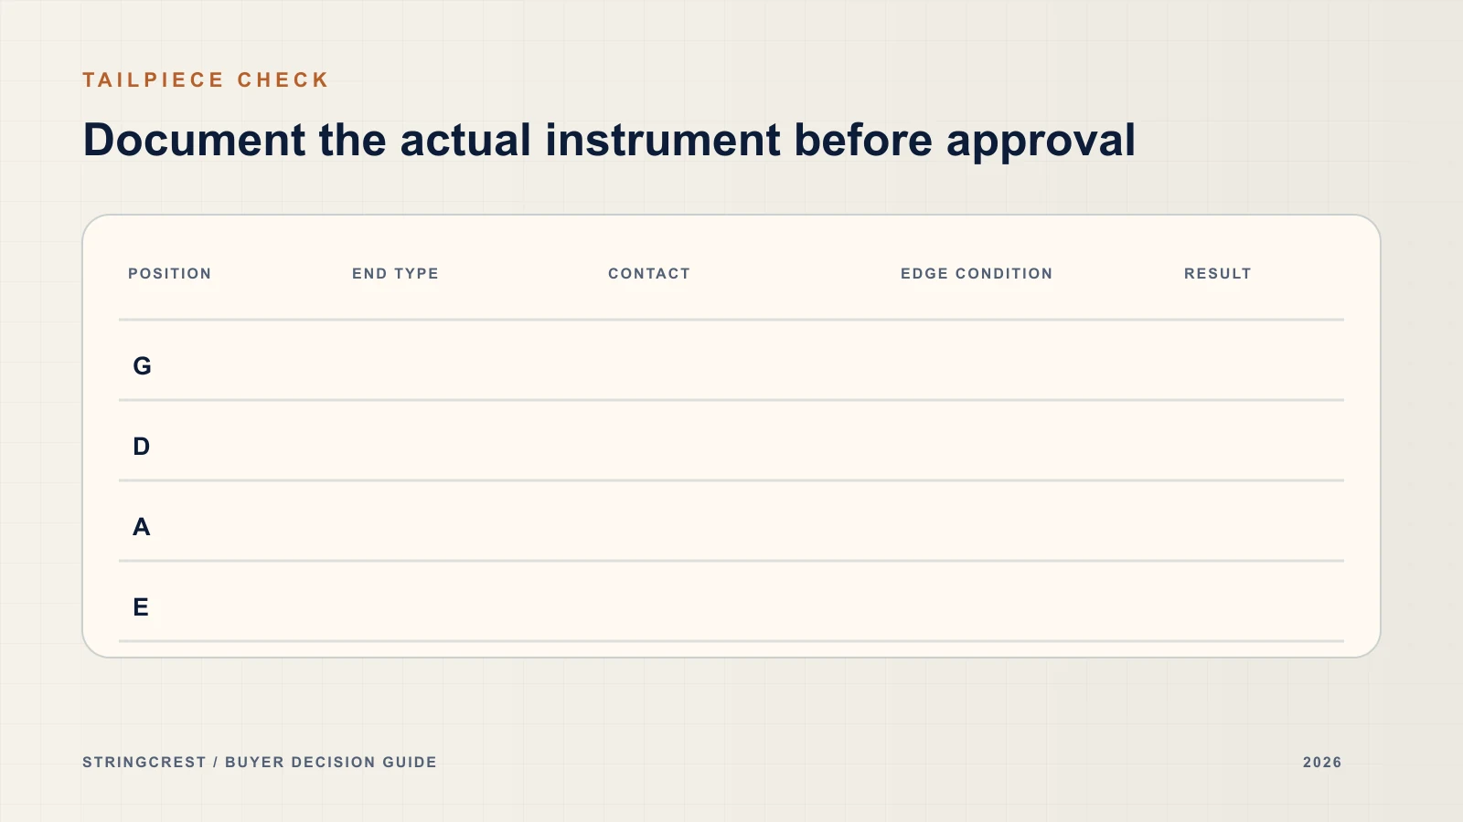Click the RESULT column header
Image resolution: width=1463 pixels, height=822 pixels.
[1217, 274]
